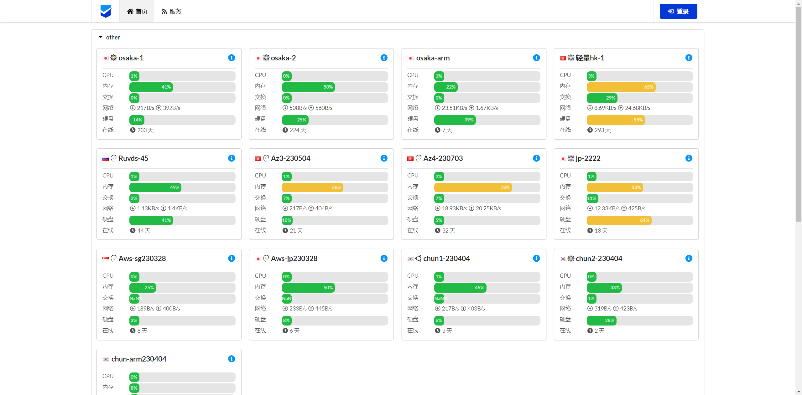Screen dimensions: 802x395
Task: Click info icon on Ruvds-45 card
Action: pos(232,158)
